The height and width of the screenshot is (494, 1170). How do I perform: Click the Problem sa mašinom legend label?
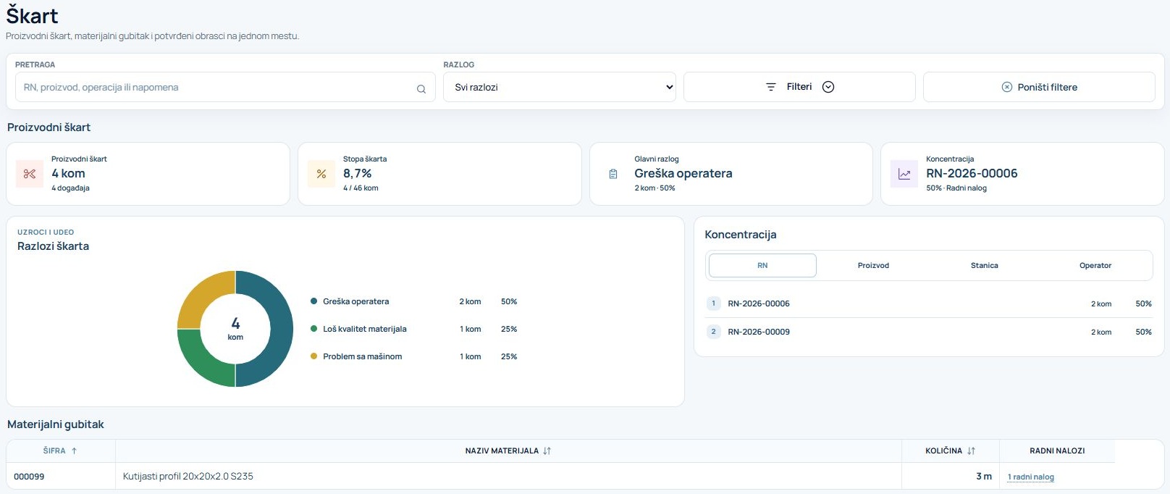pos(363,356)
